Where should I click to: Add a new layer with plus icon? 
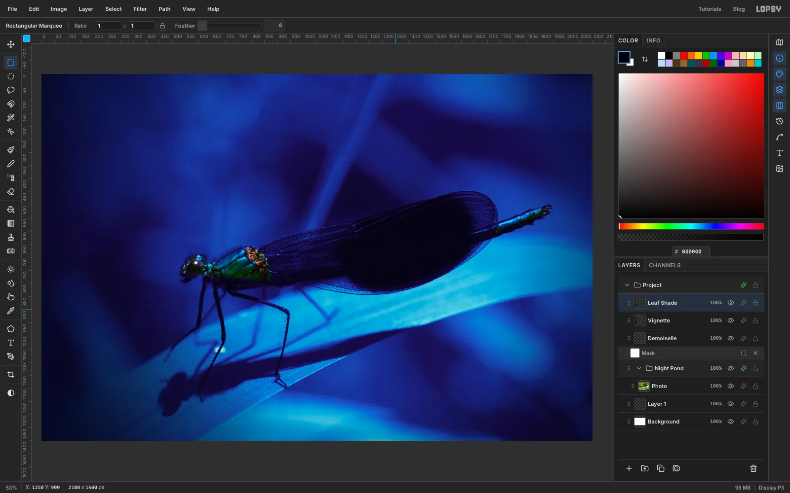629,468
